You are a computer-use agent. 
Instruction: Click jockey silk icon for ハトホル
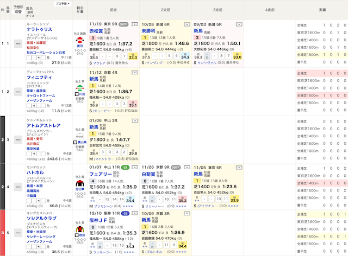[80, 185]
